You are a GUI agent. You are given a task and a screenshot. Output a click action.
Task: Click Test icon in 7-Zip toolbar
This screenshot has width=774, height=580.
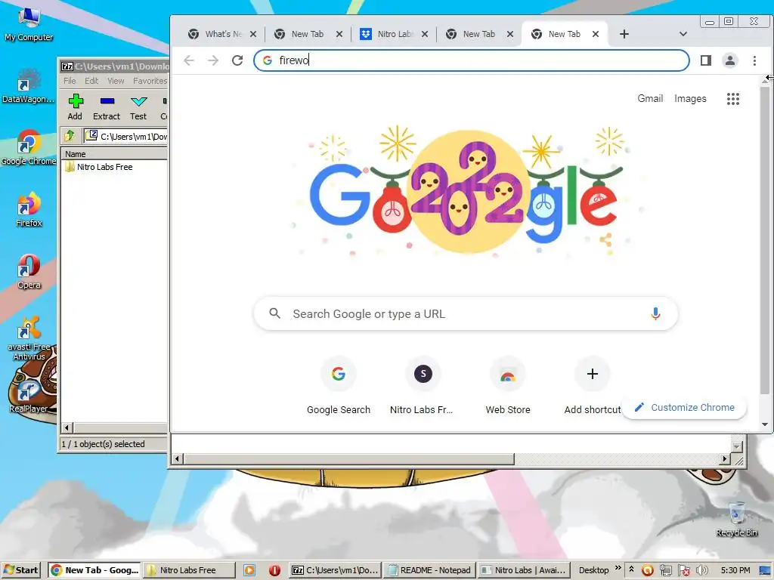pos(138,107)
